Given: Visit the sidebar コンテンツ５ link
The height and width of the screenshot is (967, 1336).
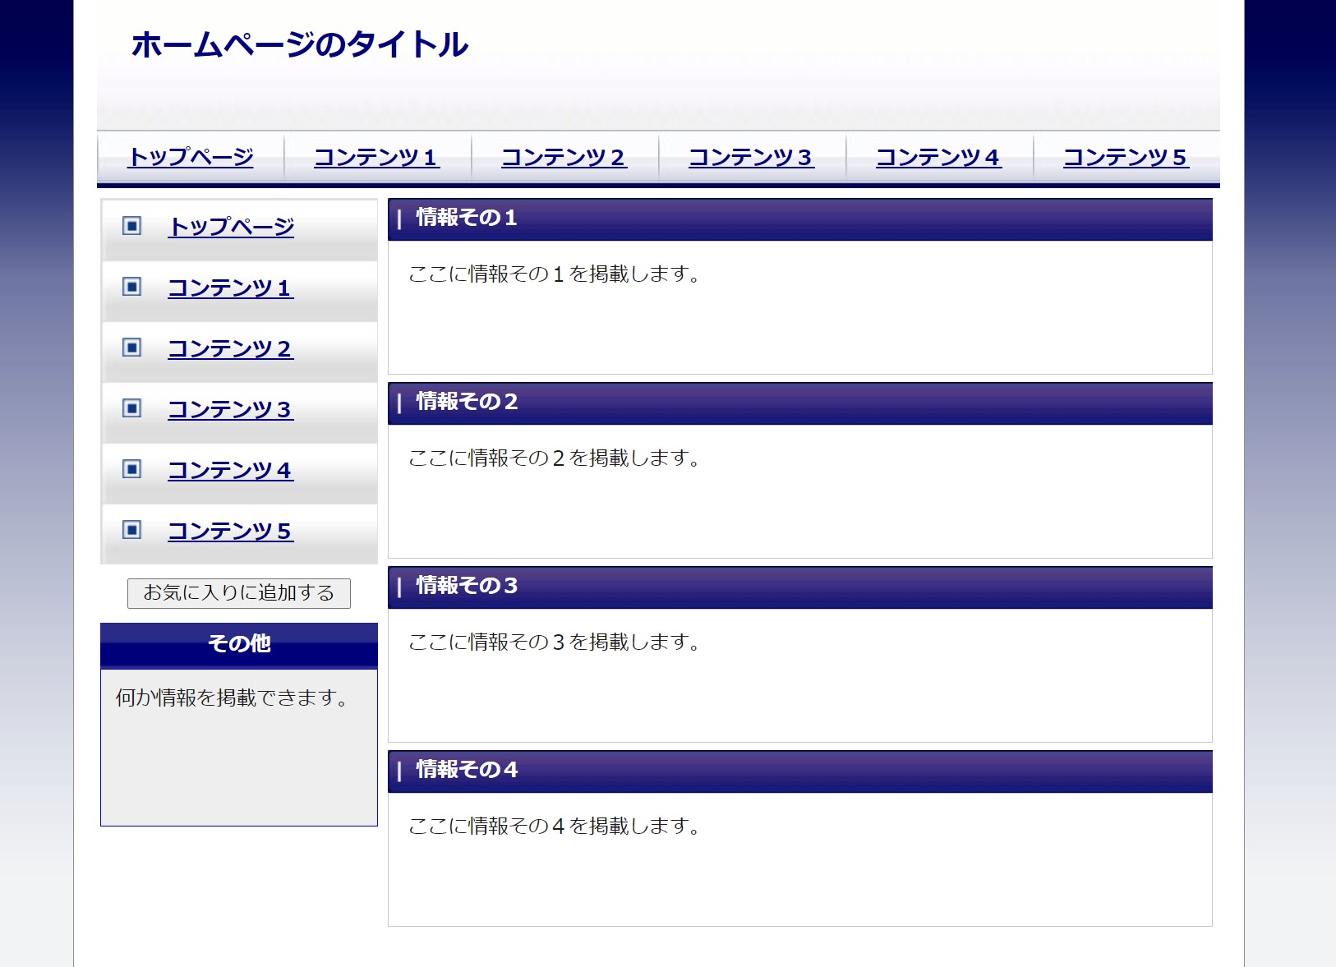Looking at the screenshot, I should coord(231,531).
